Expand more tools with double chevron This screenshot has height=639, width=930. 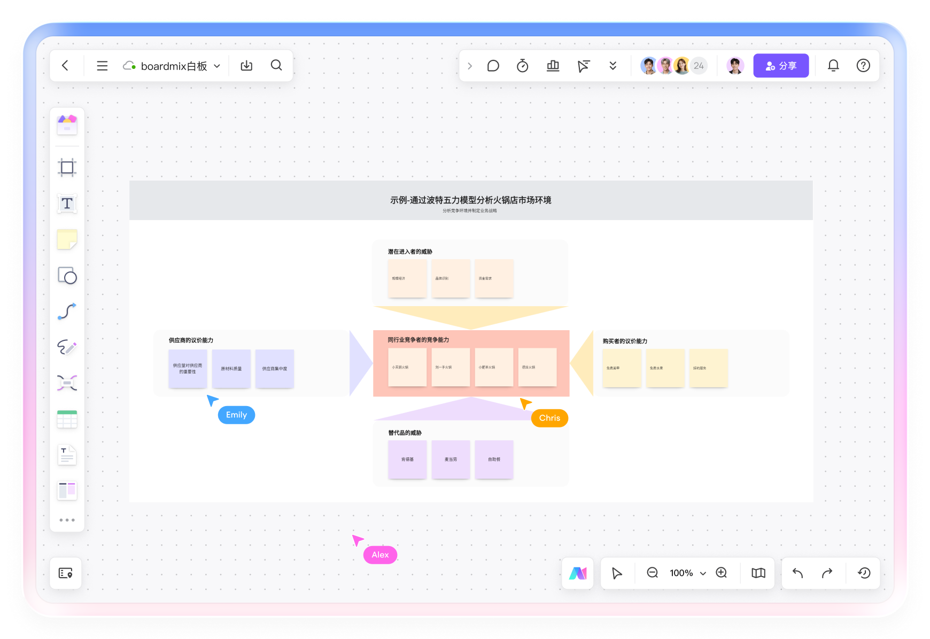click(x=613, y=66)
